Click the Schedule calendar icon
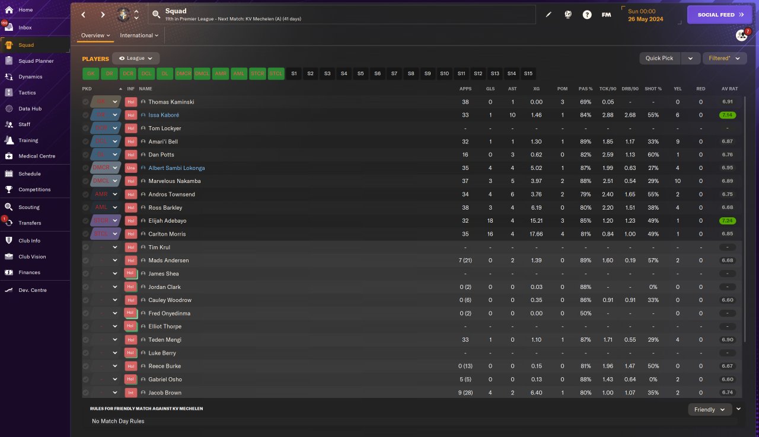This screenshot has height=437, width=759. pyautogui.click(x=9, y=174)
